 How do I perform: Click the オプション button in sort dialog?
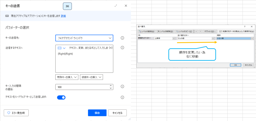coord(210,31)
